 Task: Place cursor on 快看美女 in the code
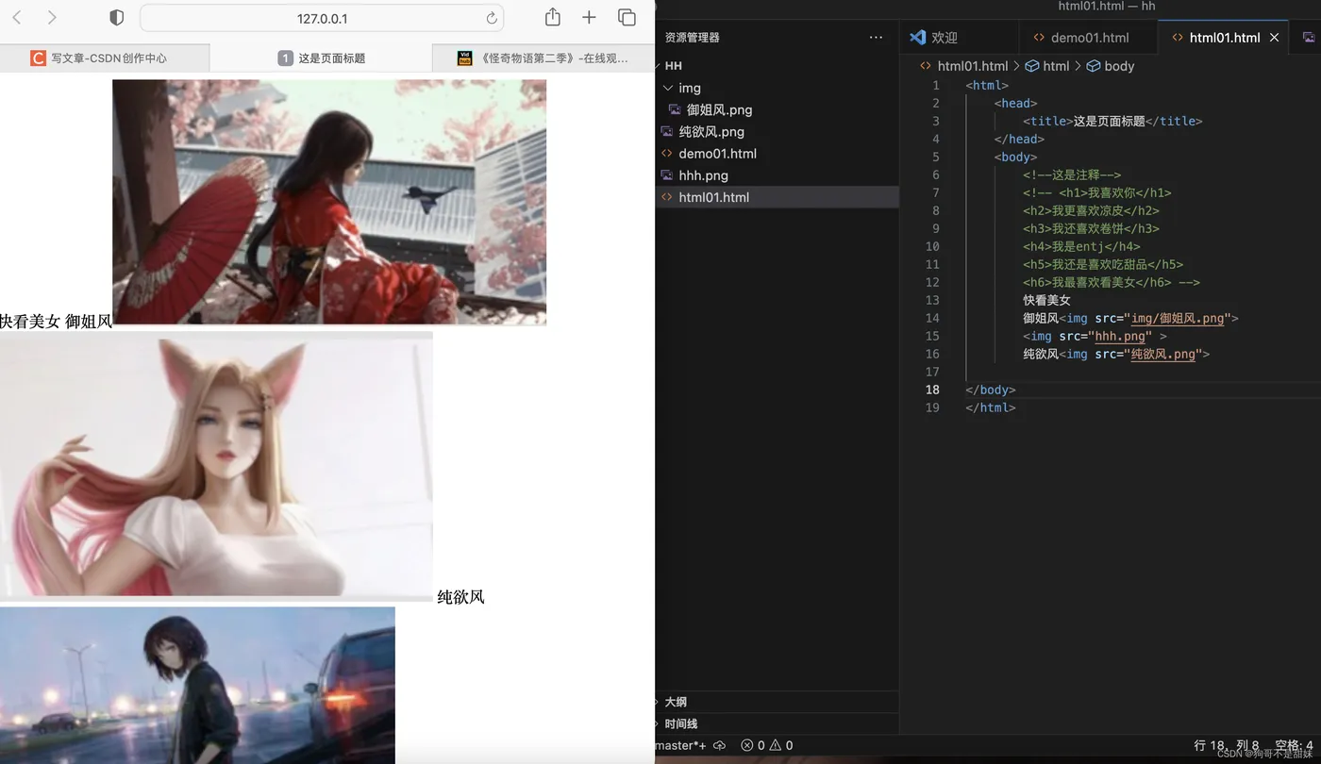point(1047,300)
